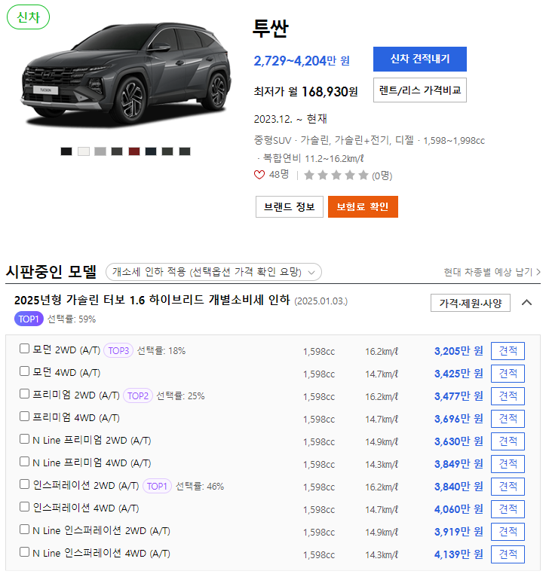Check N Line 프리미엄 4WD (A/T) checkbox

click(x=24, y=462)
